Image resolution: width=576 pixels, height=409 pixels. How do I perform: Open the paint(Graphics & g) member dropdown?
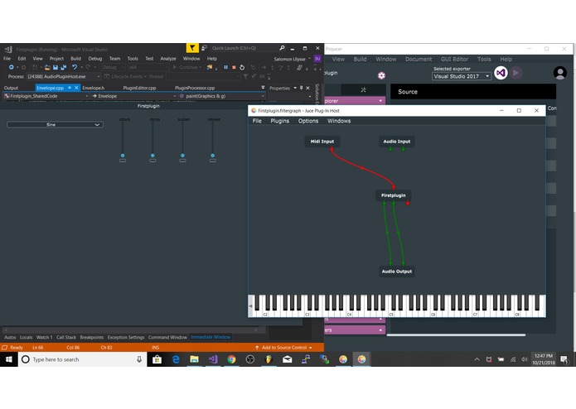click(222, 96)
